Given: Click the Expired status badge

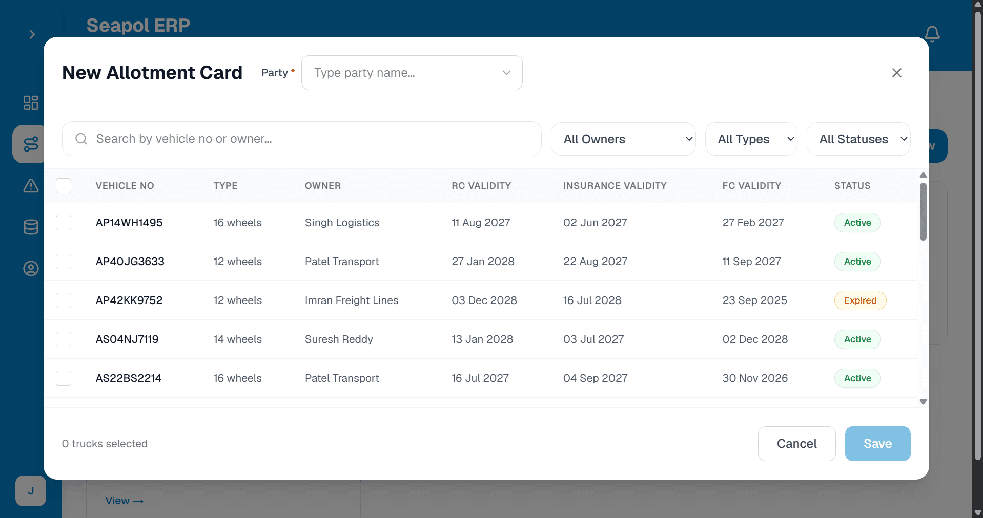Looking at the screenshot, I should (860, 300).
